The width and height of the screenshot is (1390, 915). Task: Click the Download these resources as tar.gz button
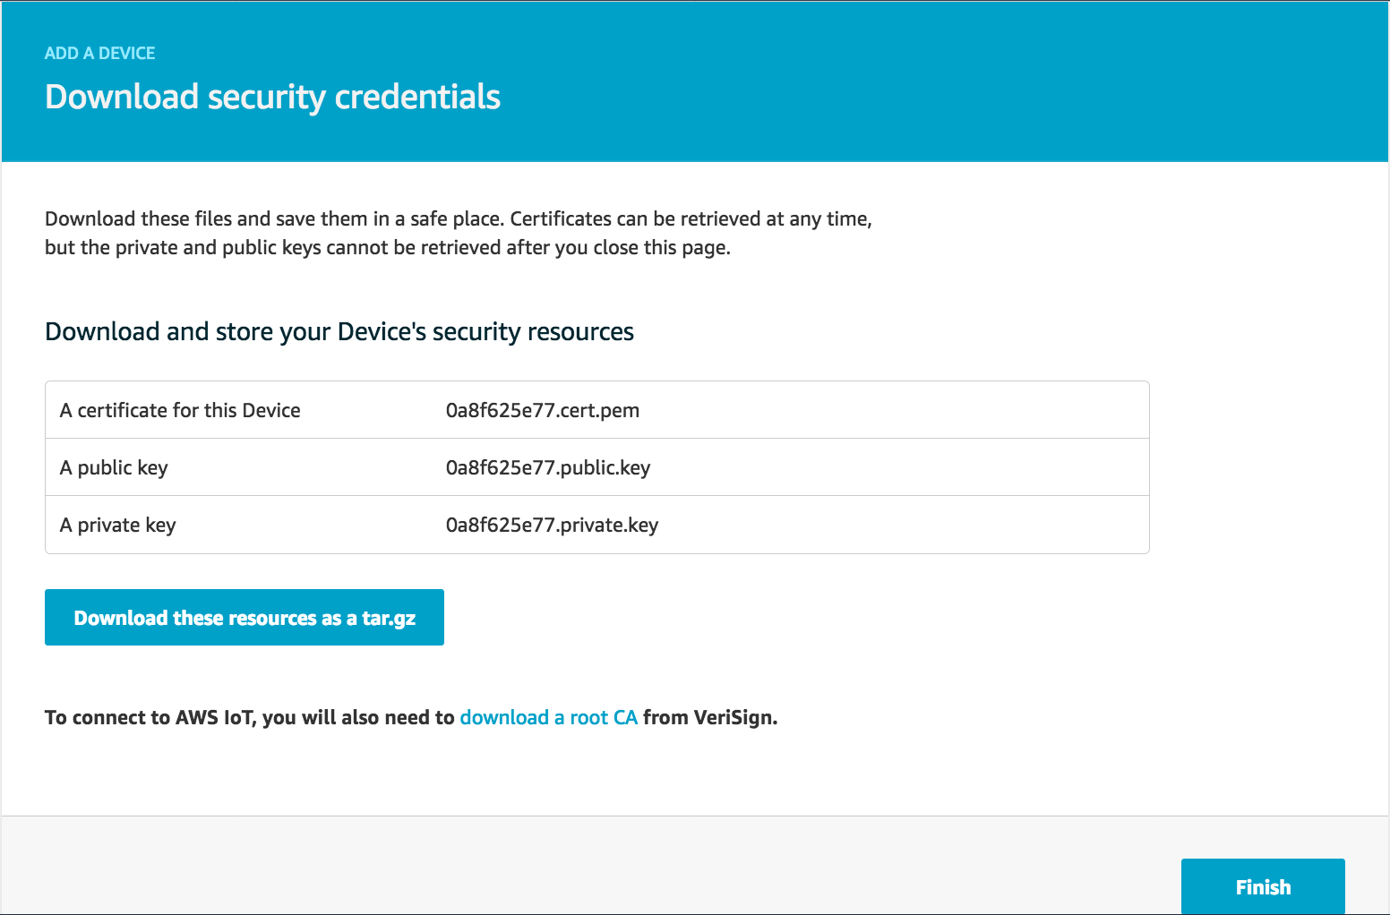pos(245,618)
